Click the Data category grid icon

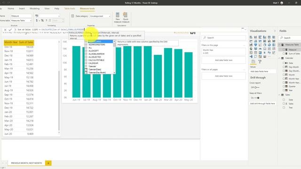pyautogui.click(x=72, y=16)
